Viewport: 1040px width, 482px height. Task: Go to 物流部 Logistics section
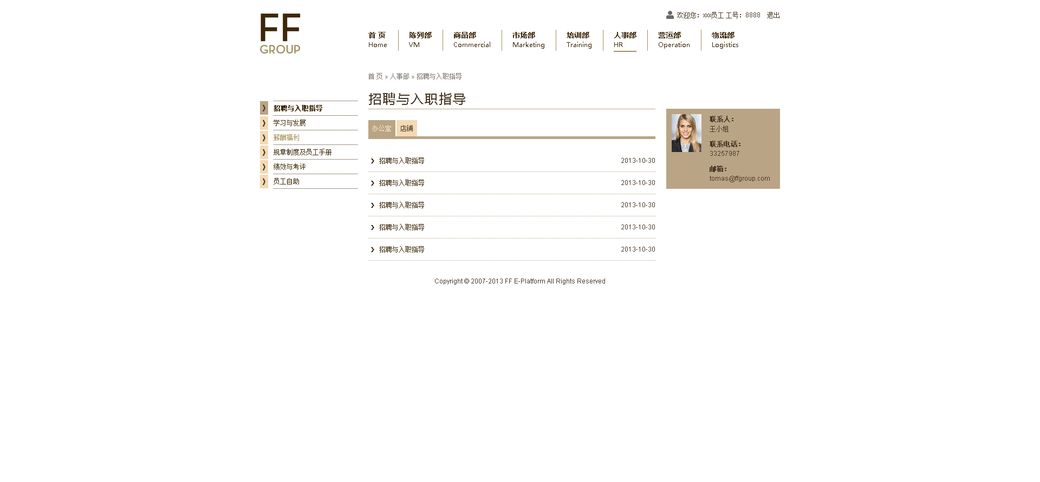click(725, 40)
